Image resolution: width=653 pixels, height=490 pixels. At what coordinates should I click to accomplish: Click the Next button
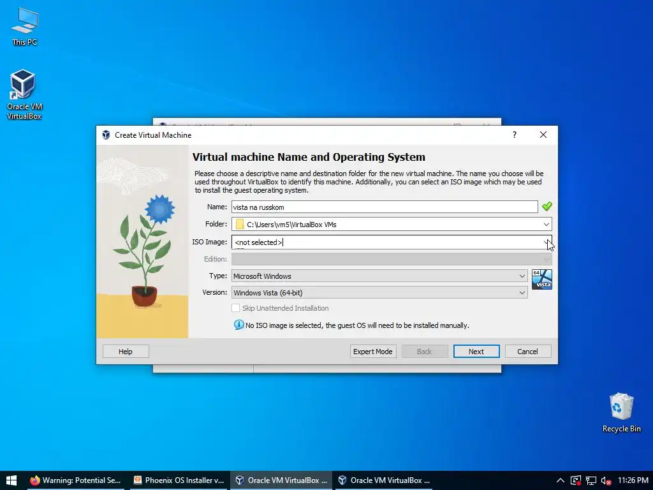pyautogui.click(x=476, y=352)
